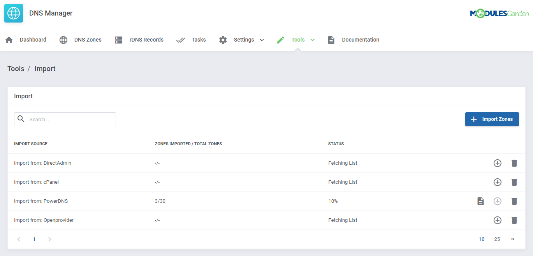Expand the Openprovider import details
Image resolution: width=533 pixels, height=256 pixels.
(x=497, y=220)
